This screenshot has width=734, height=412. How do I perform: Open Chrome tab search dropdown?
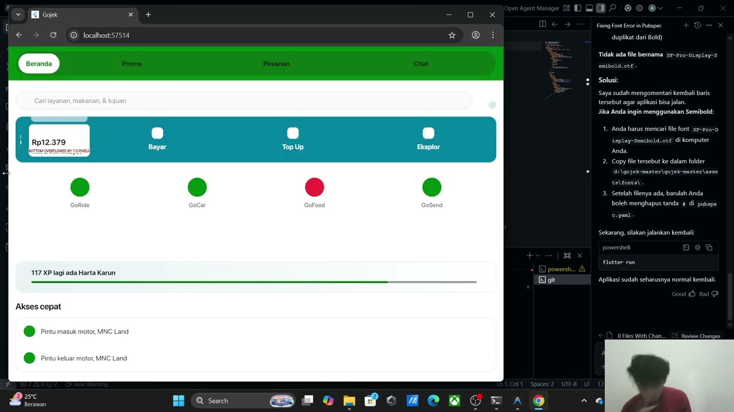click(18, 14)
